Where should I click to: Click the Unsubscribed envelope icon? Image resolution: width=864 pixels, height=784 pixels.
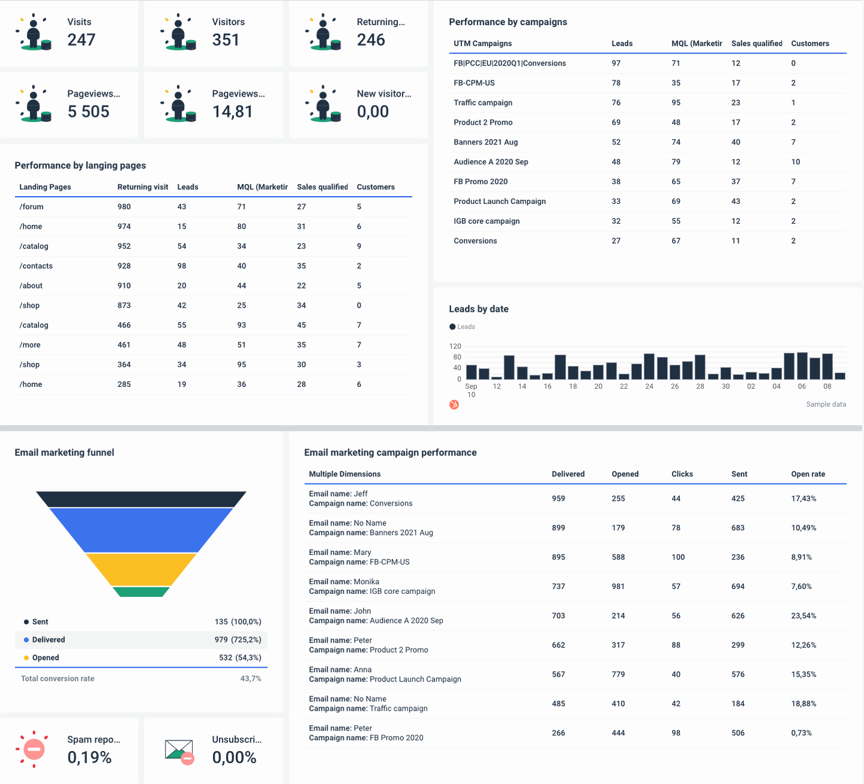point(178,750)
